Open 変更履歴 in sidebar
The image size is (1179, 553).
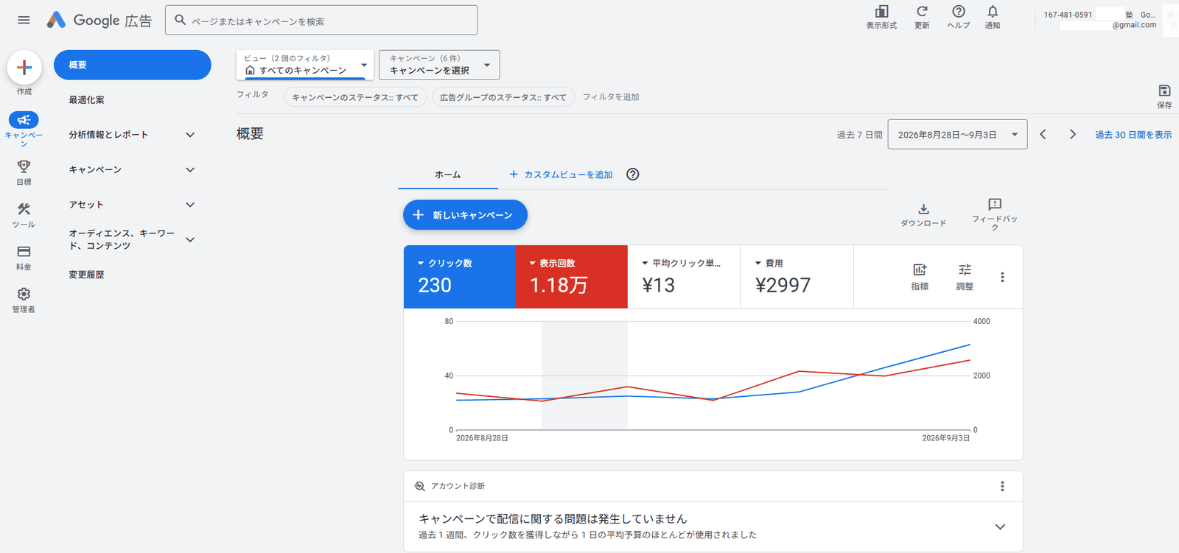click(x=86, y=274)
